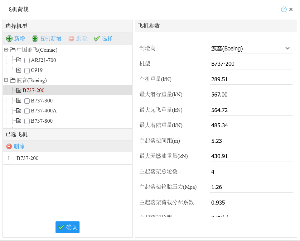Open the help question mark icon

coord(283,9)
